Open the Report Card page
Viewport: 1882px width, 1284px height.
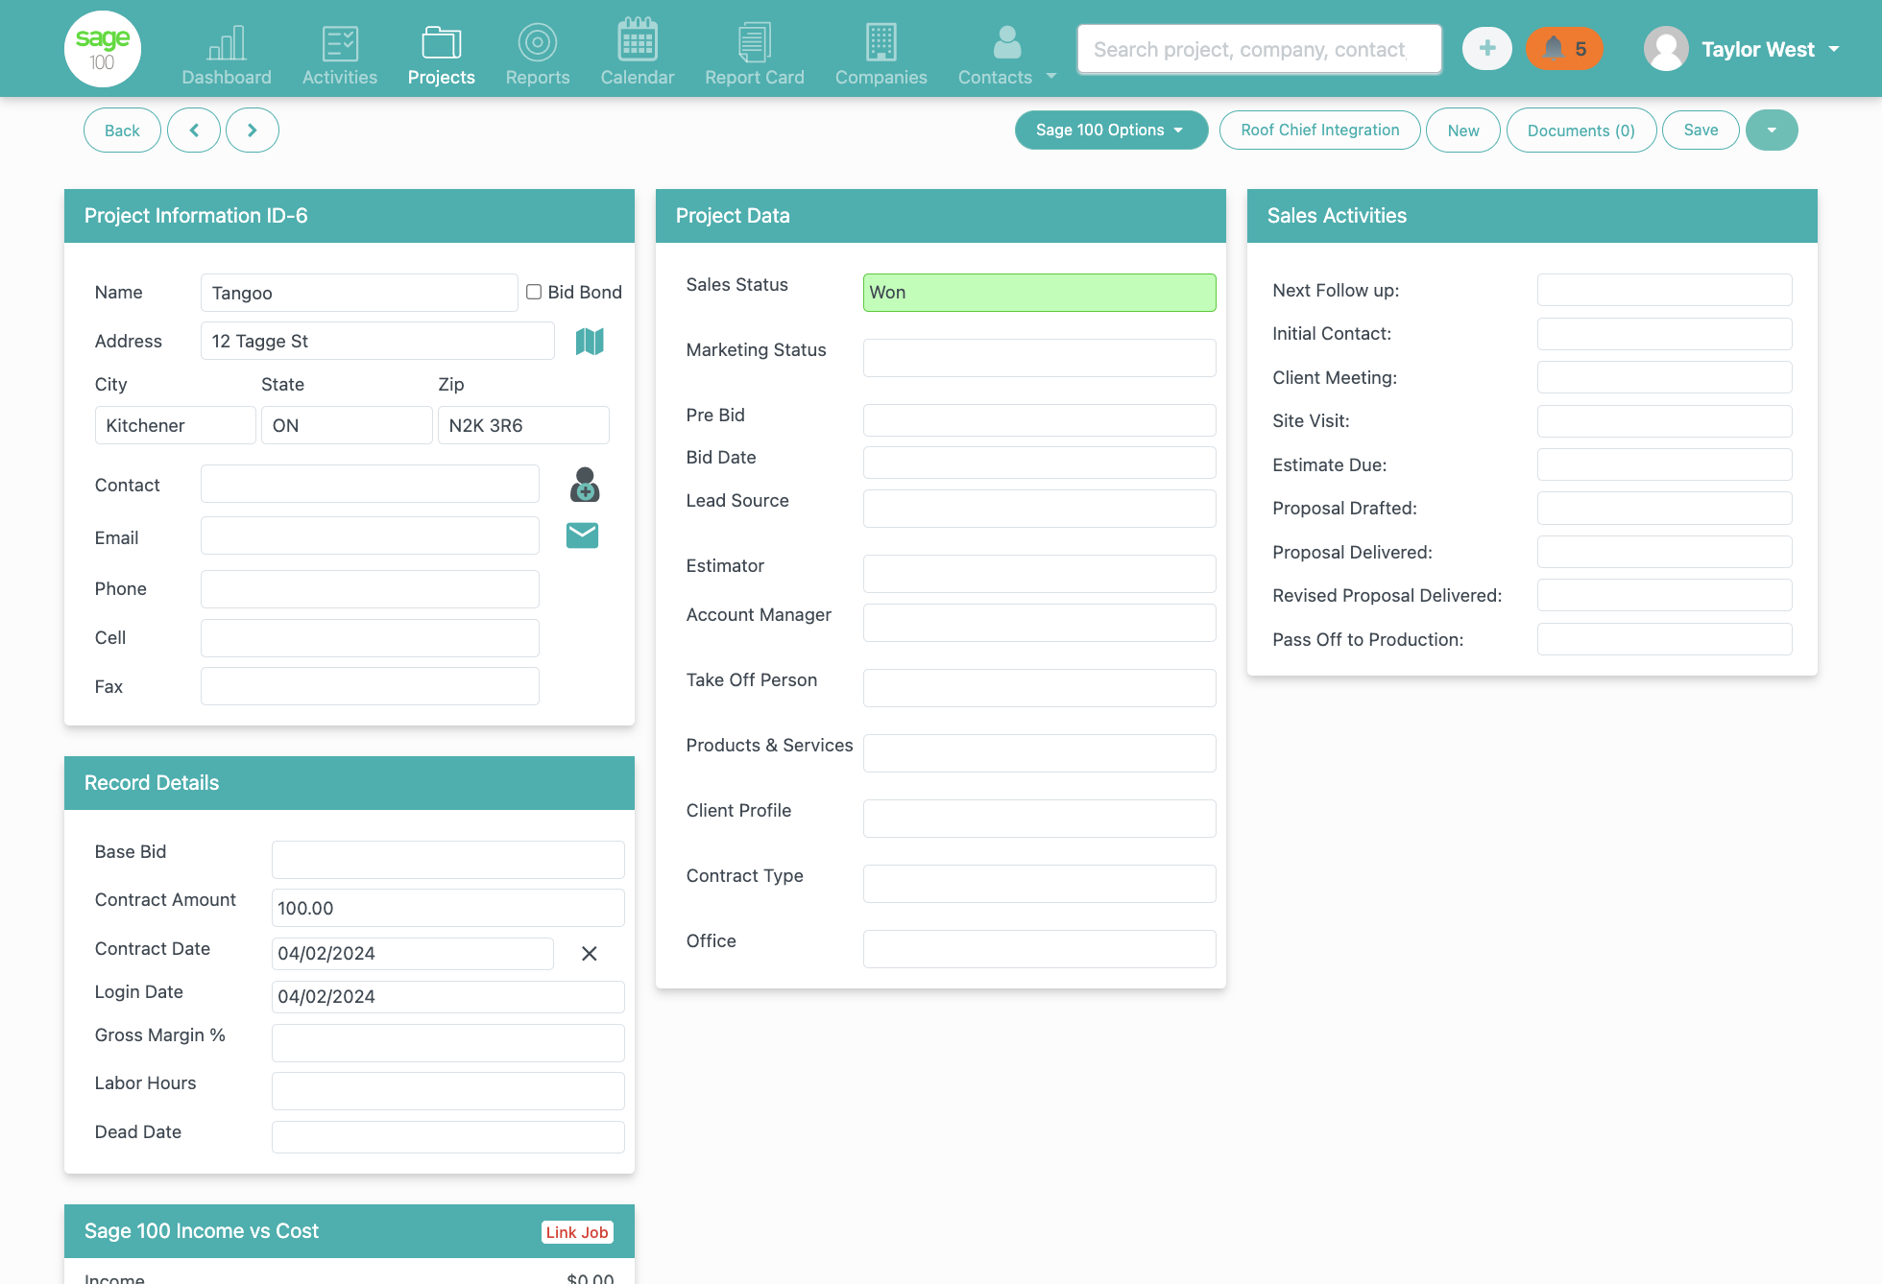pos(755,55)
